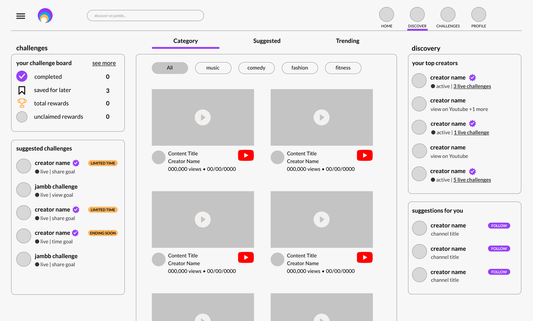The height and width of the screenshot is (321, 533).
Task: Select the fitness filter chip
Action: click(x=343, y=68)
